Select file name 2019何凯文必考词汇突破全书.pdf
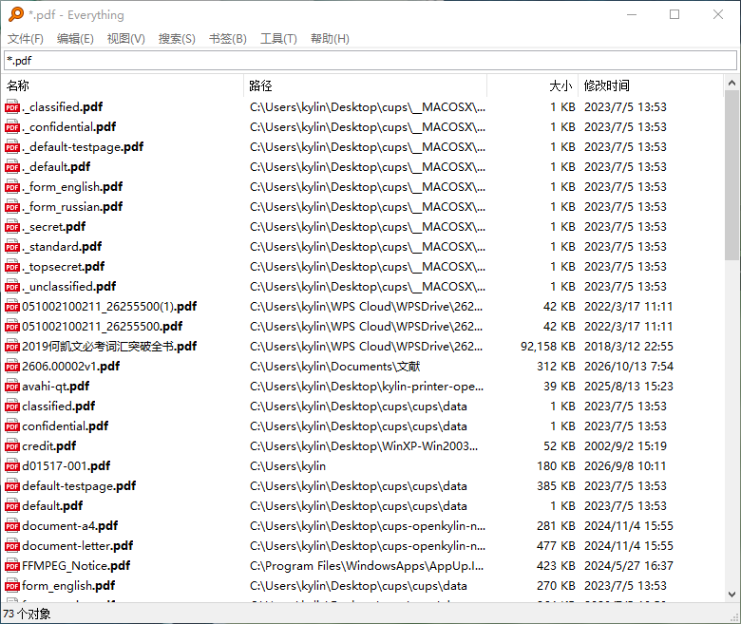This screenshot has height=624, width=741. 109,347
